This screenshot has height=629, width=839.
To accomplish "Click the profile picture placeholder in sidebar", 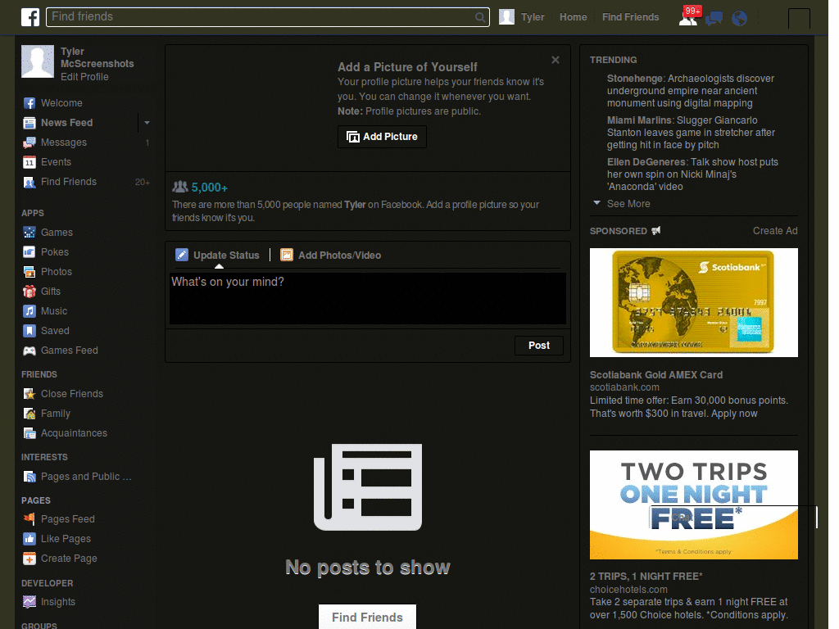I will pyautogui.click(x=38, y=61).
